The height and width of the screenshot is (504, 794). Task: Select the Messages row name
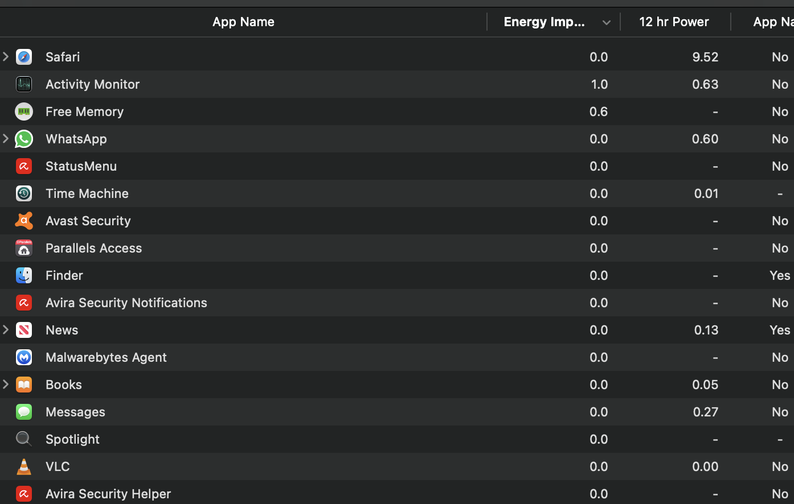coord(75,412)
